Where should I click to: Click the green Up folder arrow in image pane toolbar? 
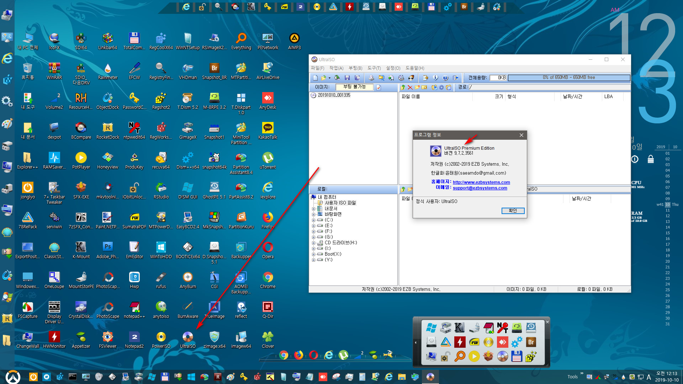403,87
